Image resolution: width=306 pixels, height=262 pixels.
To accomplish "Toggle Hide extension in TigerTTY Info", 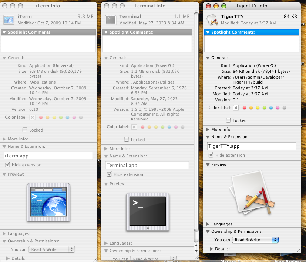I will [x=211, y=155].
